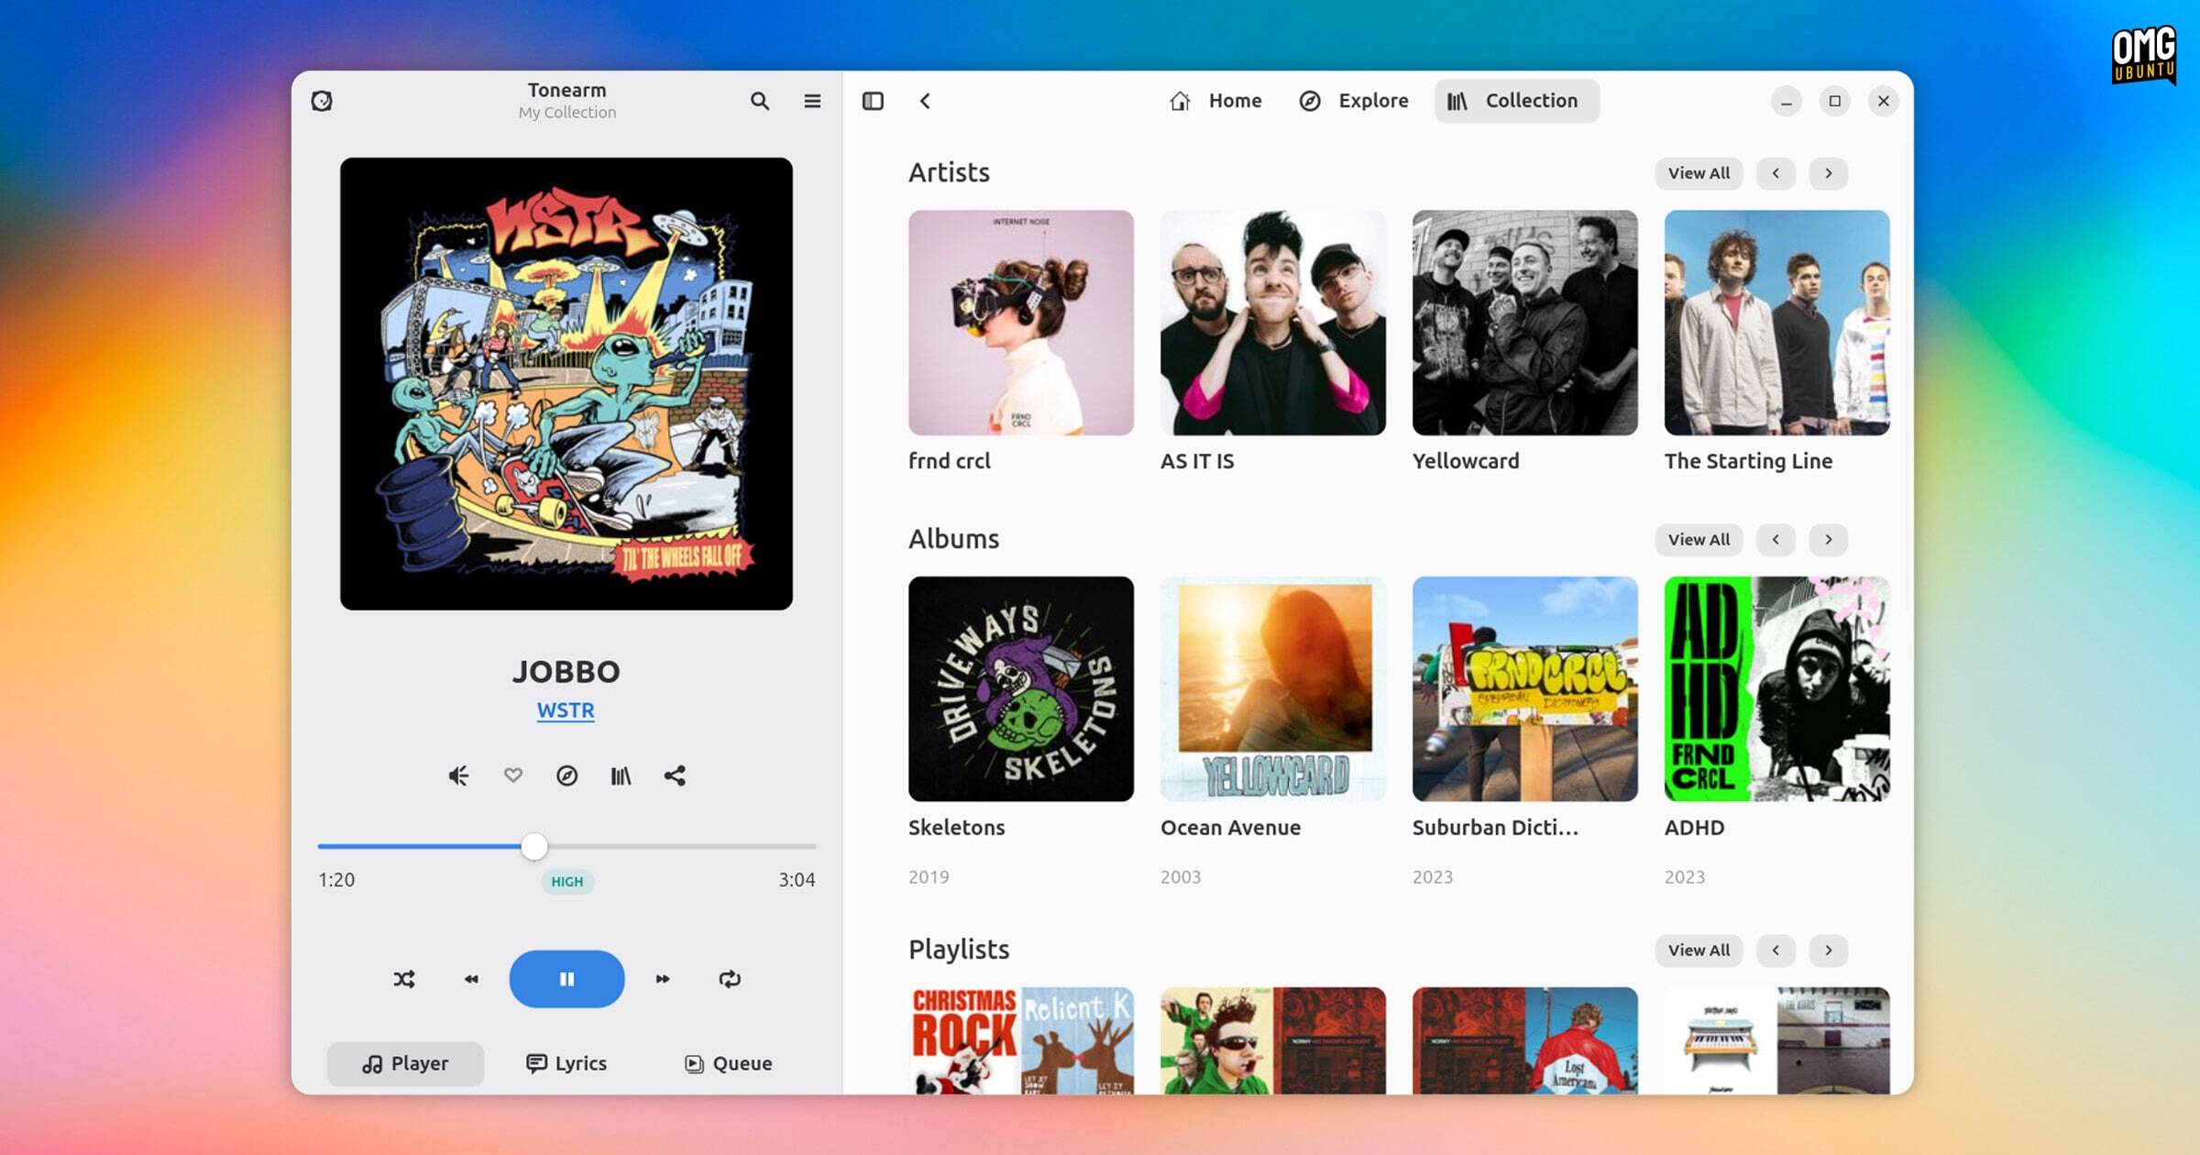Mute audio with the volume icon
Screen dimensions: 2200x1155
[458, 776]
